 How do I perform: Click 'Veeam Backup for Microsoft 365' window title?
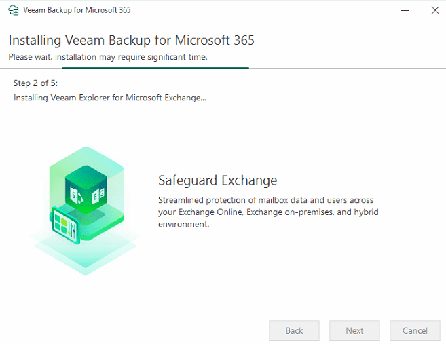[77, 10]
